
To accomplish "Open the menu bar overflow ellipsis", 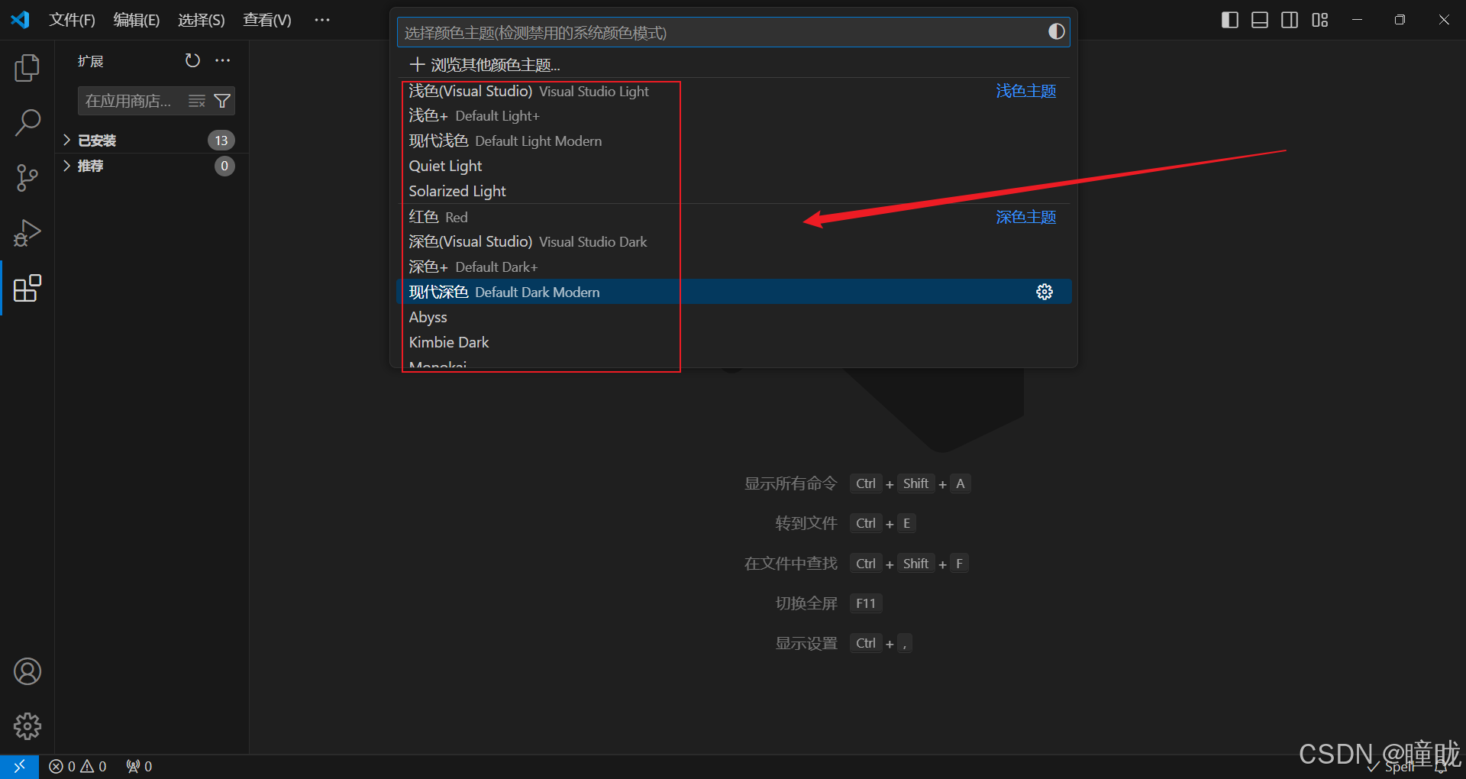I will click(x=322, y=20).
